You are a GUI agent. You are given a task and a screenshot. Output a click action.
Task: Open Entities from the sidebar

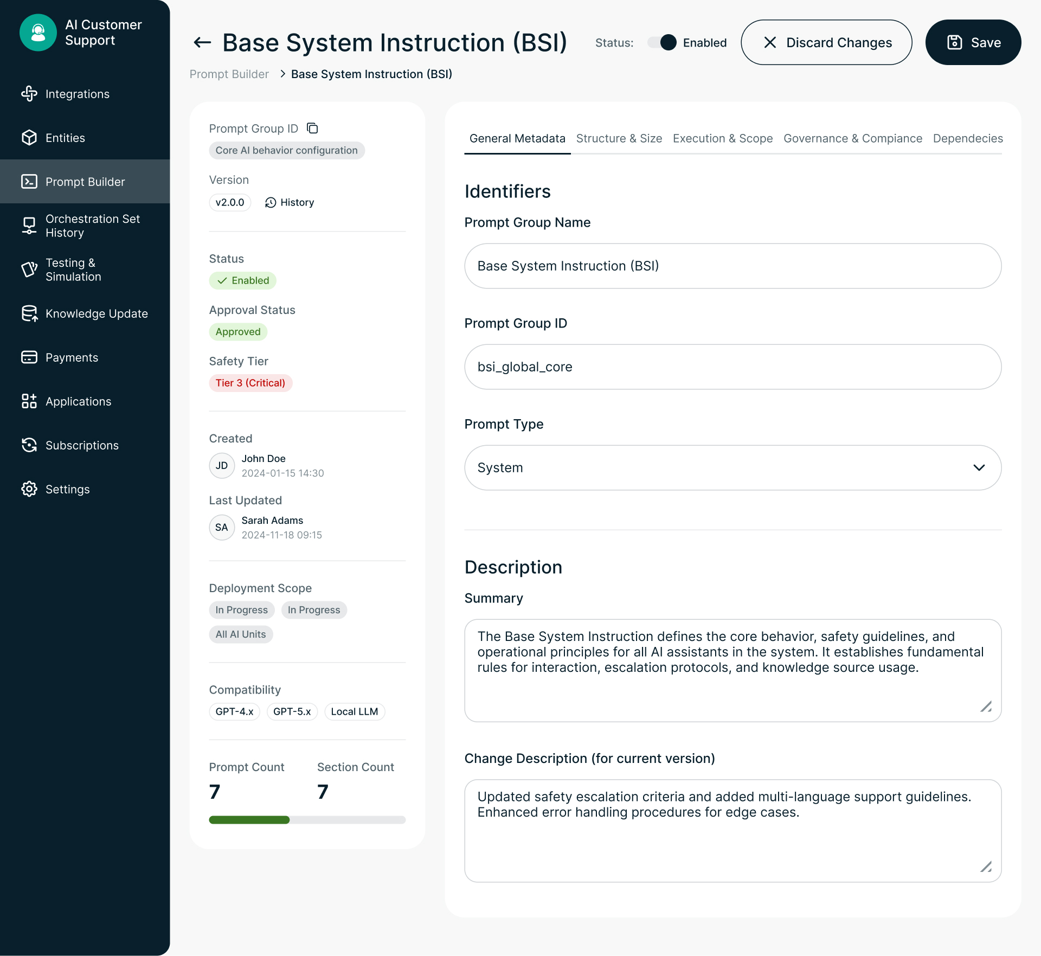[x=65, y=138]
